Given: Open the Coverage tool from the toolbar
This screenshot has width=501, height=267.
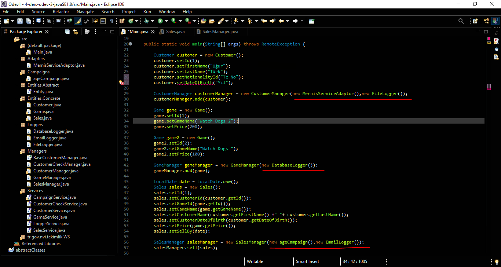Looking at the screenshot, I should point(173,21).
